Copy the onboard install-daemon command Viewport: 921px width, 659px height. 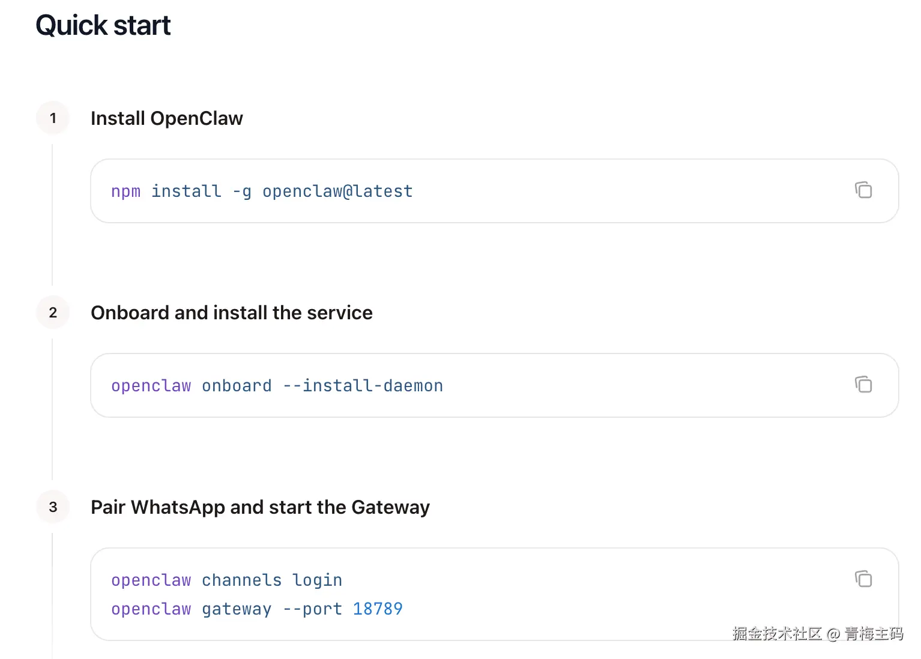click(x=863, y=385)
